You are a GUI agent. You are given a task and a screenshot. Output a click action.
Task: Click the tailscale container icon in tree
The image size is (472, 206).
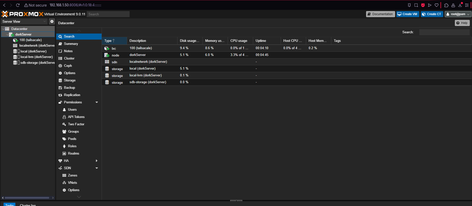tap(15, 40)
